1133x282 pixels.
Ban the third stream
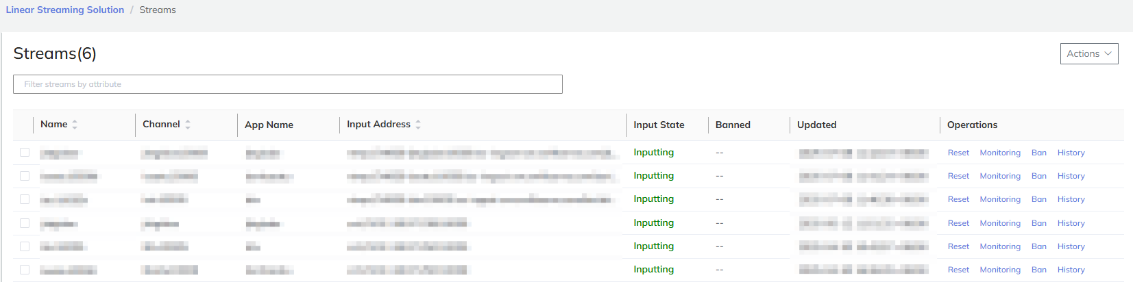[x=1038, y=199]
